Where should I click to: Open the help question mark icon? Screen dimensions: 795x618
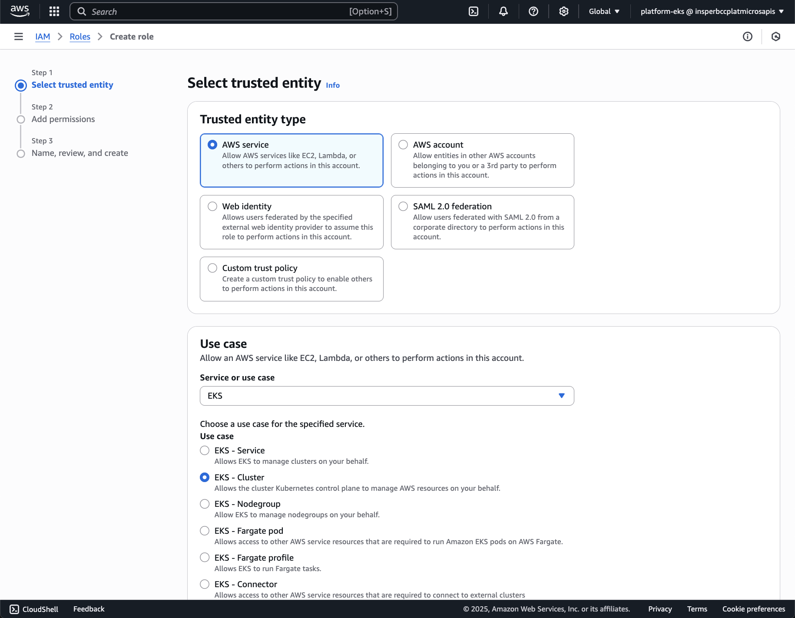pyautogui.click(x=533, y=11)
